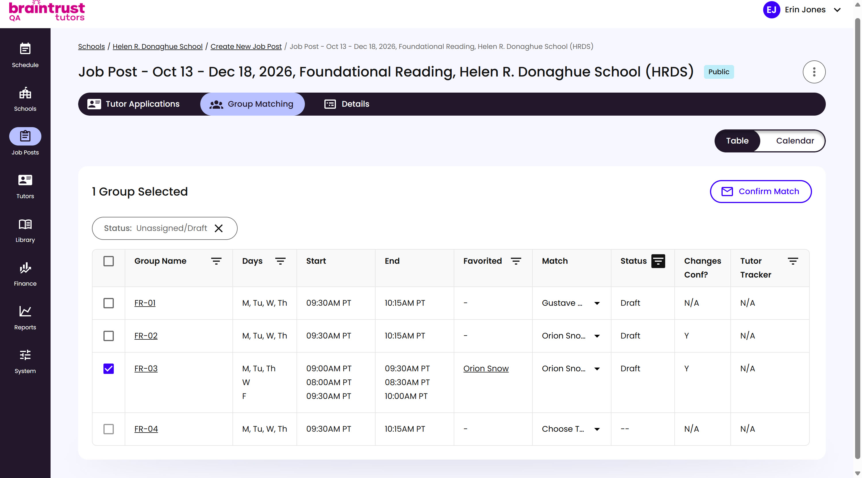Switch to Calendar view
The image size is (862, 478).
pyautogui.click(x=795, y=141)
